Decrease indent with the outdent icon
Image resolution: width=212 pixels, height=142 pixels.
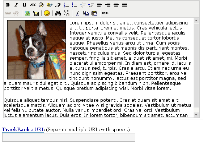point(83,5)
